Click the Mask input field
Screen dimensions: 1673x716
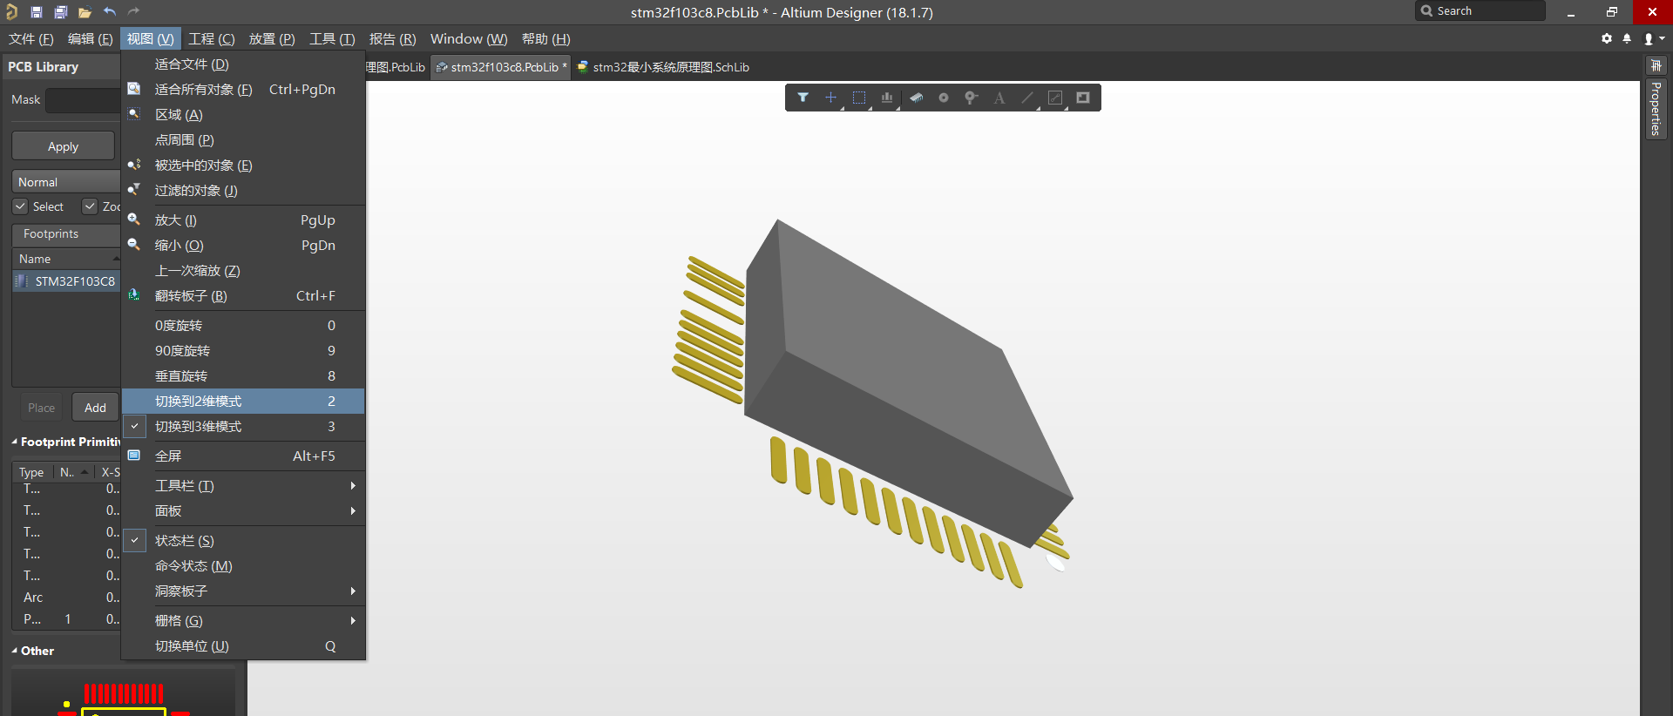[83, 100]
